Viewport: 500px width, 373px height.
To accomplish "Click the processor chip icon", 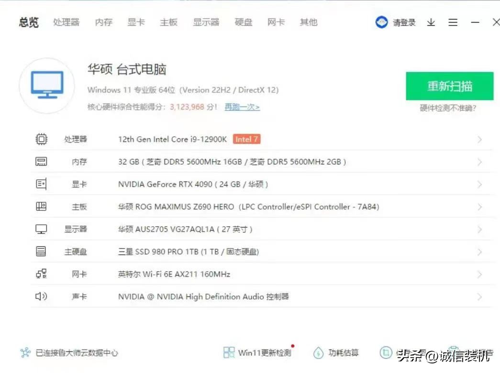I will pos(42,139).
